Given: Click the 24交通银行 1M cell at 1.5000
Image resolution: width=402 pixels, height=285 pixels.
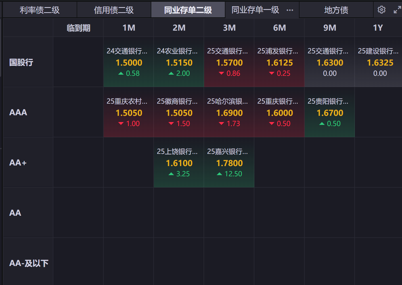Looking at the screenshot, I should click(x=129, y=62).
